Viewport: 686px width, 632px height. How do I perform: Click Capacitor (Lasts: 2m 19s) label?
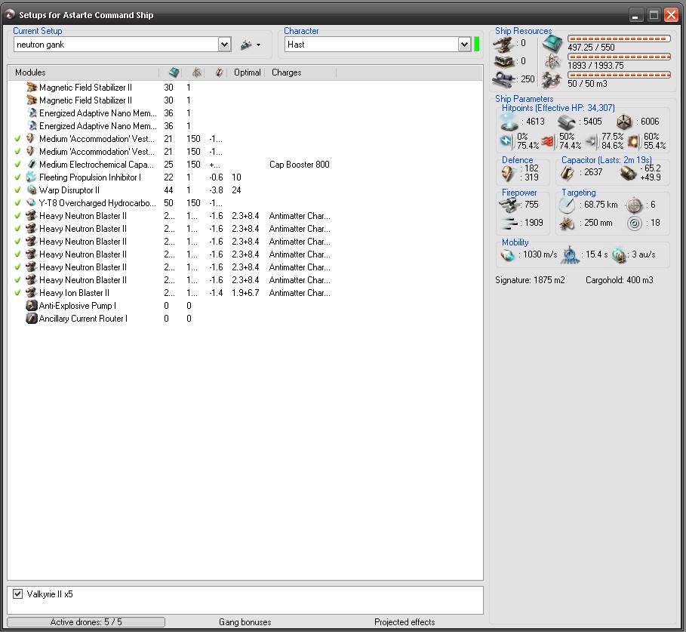[606, 160]
